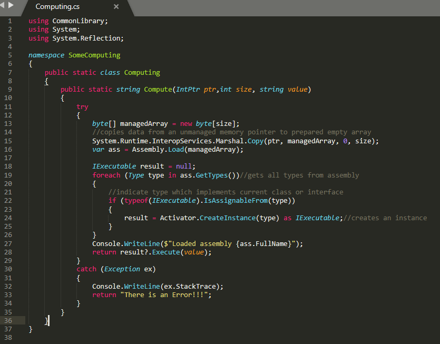Viewport: 440px width, 344px height.
Task: Click "There is an Error!!!" string
Action: click(x=164, y=295)
